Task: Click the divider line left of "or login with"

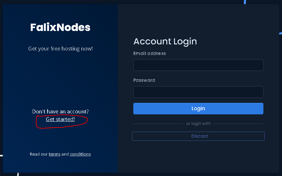Action: click(158, 124)
